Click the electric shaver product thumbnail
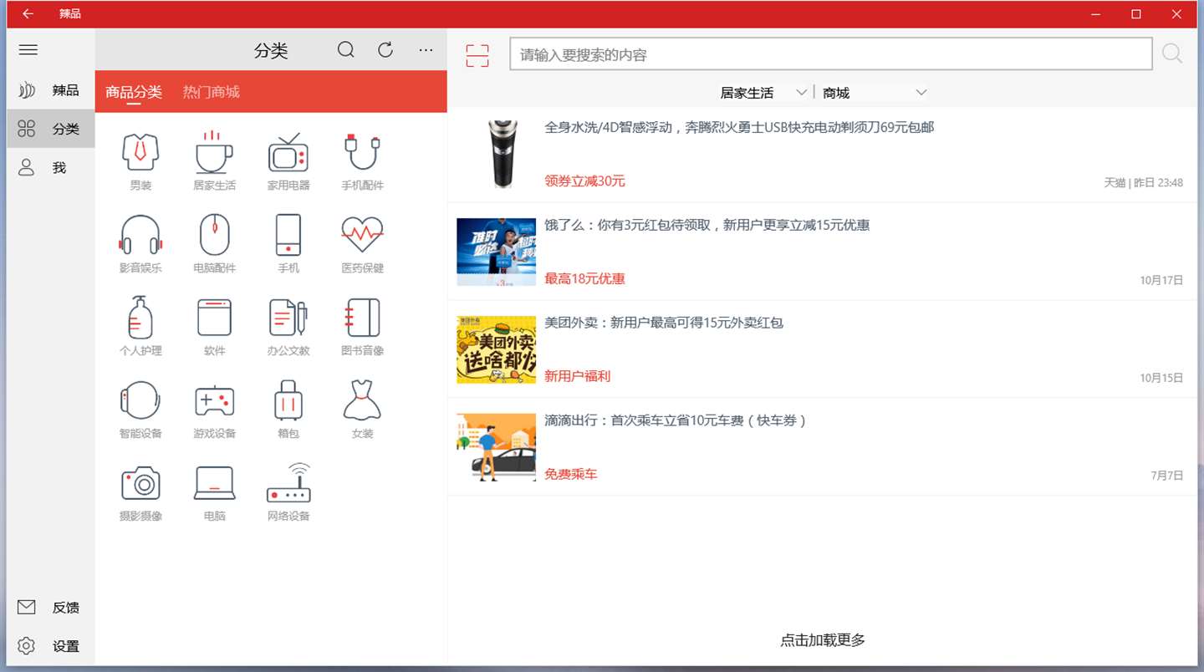 [x=503, y=154]
